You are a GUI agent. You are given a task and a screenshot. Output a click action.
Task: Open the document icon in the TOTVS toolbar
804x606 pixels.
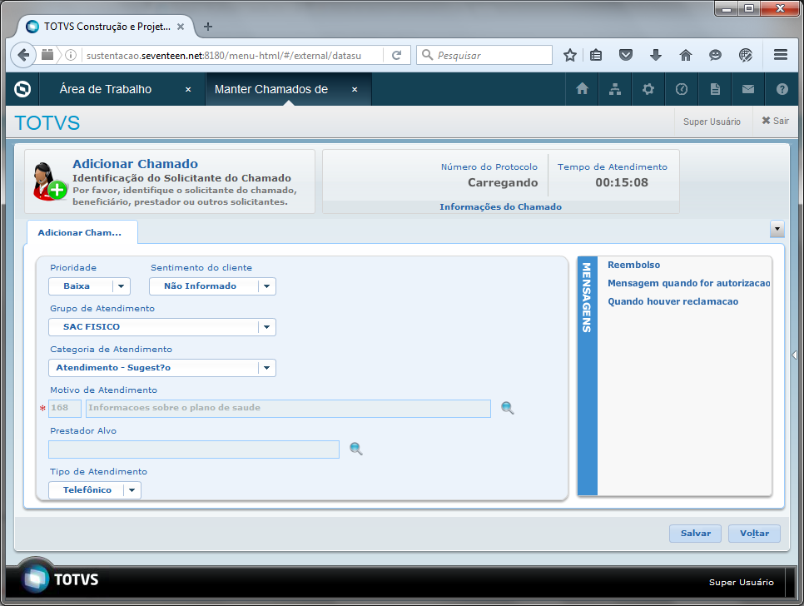(x=715, y=89)
